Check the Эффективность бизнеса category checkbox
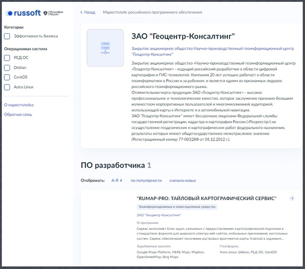 [7, 36]
